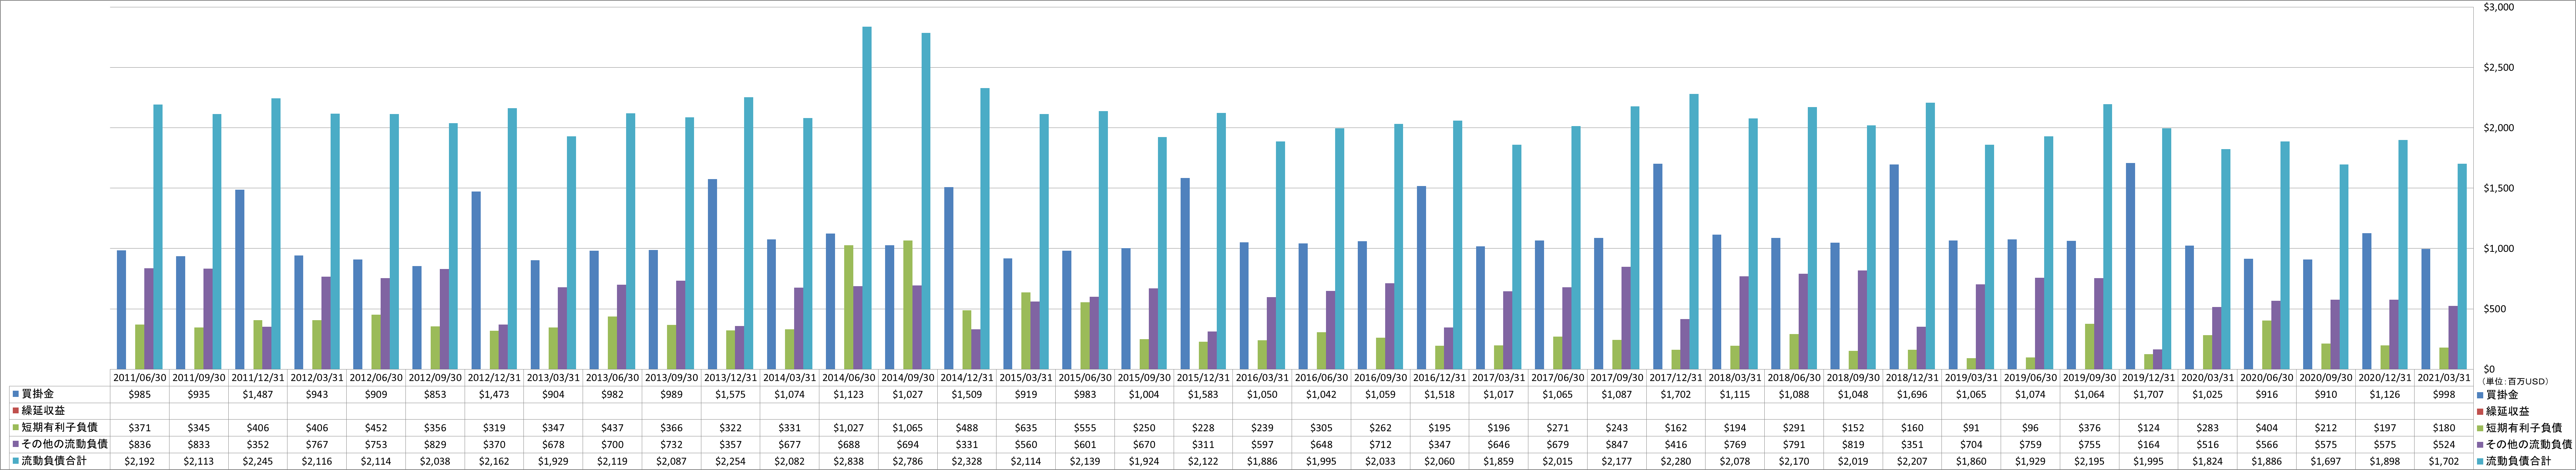
Task: Click the $2,192 流動負債合計 cell
Action: point(139,460)
